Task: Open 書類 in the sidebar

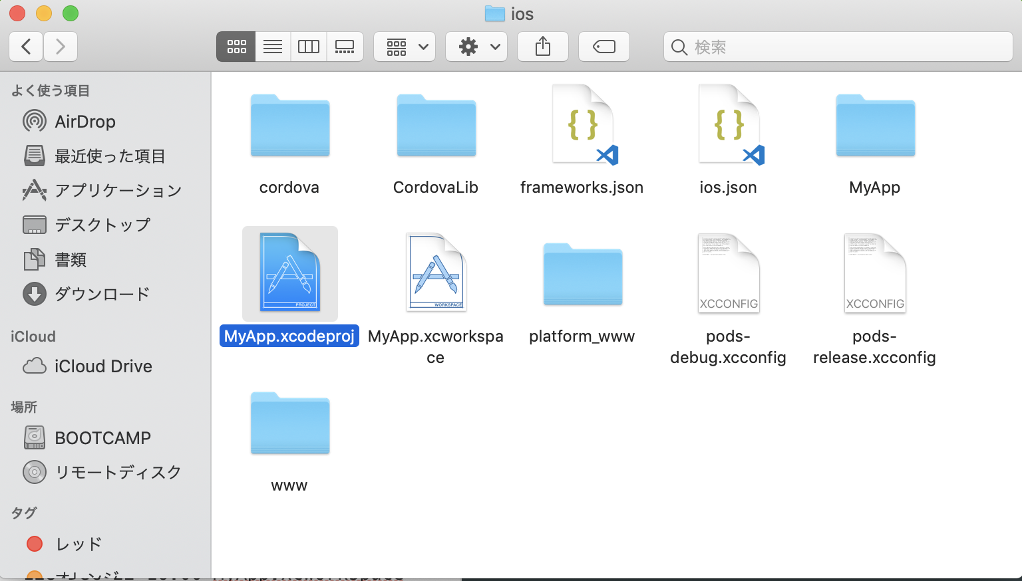Action: (106, 259)
